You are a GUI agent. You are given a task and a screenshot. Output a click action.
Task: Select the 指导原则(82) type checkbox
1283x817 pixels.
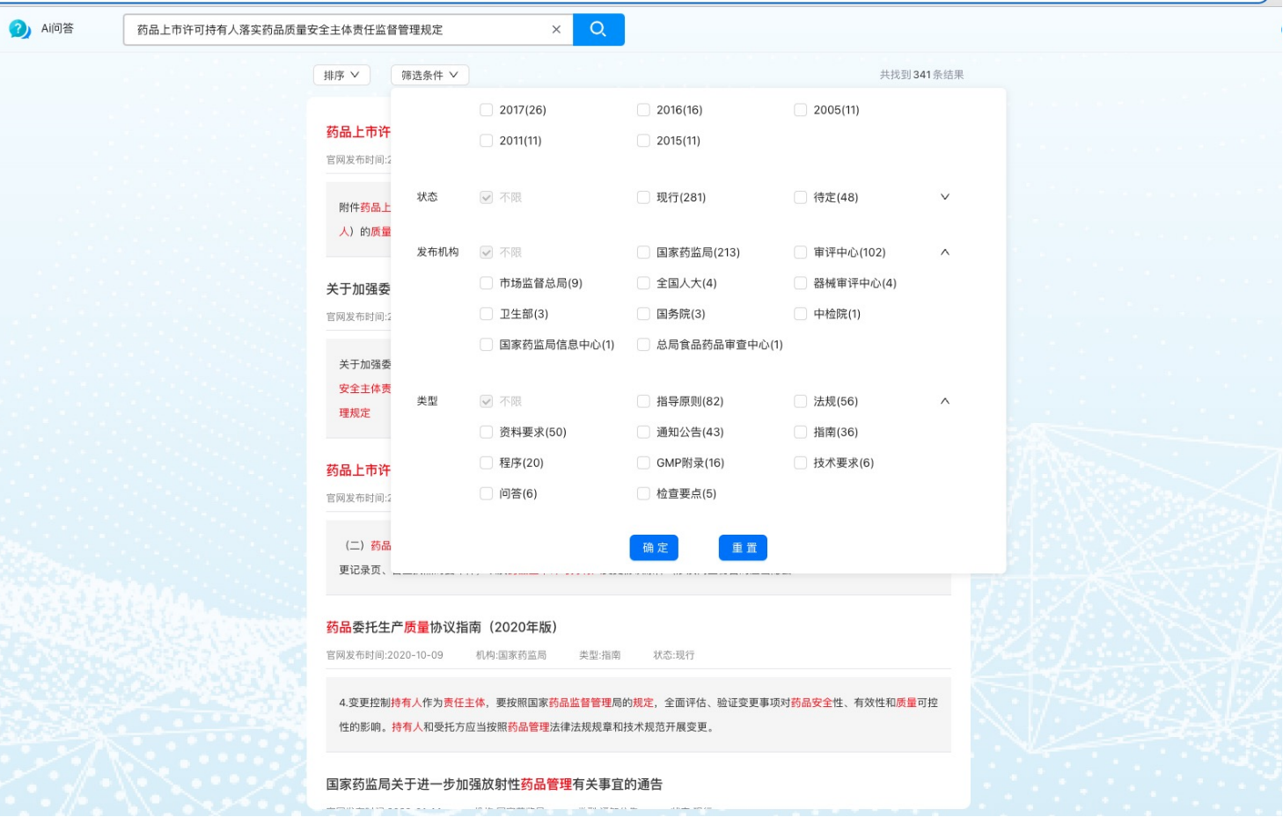[644, 401]
